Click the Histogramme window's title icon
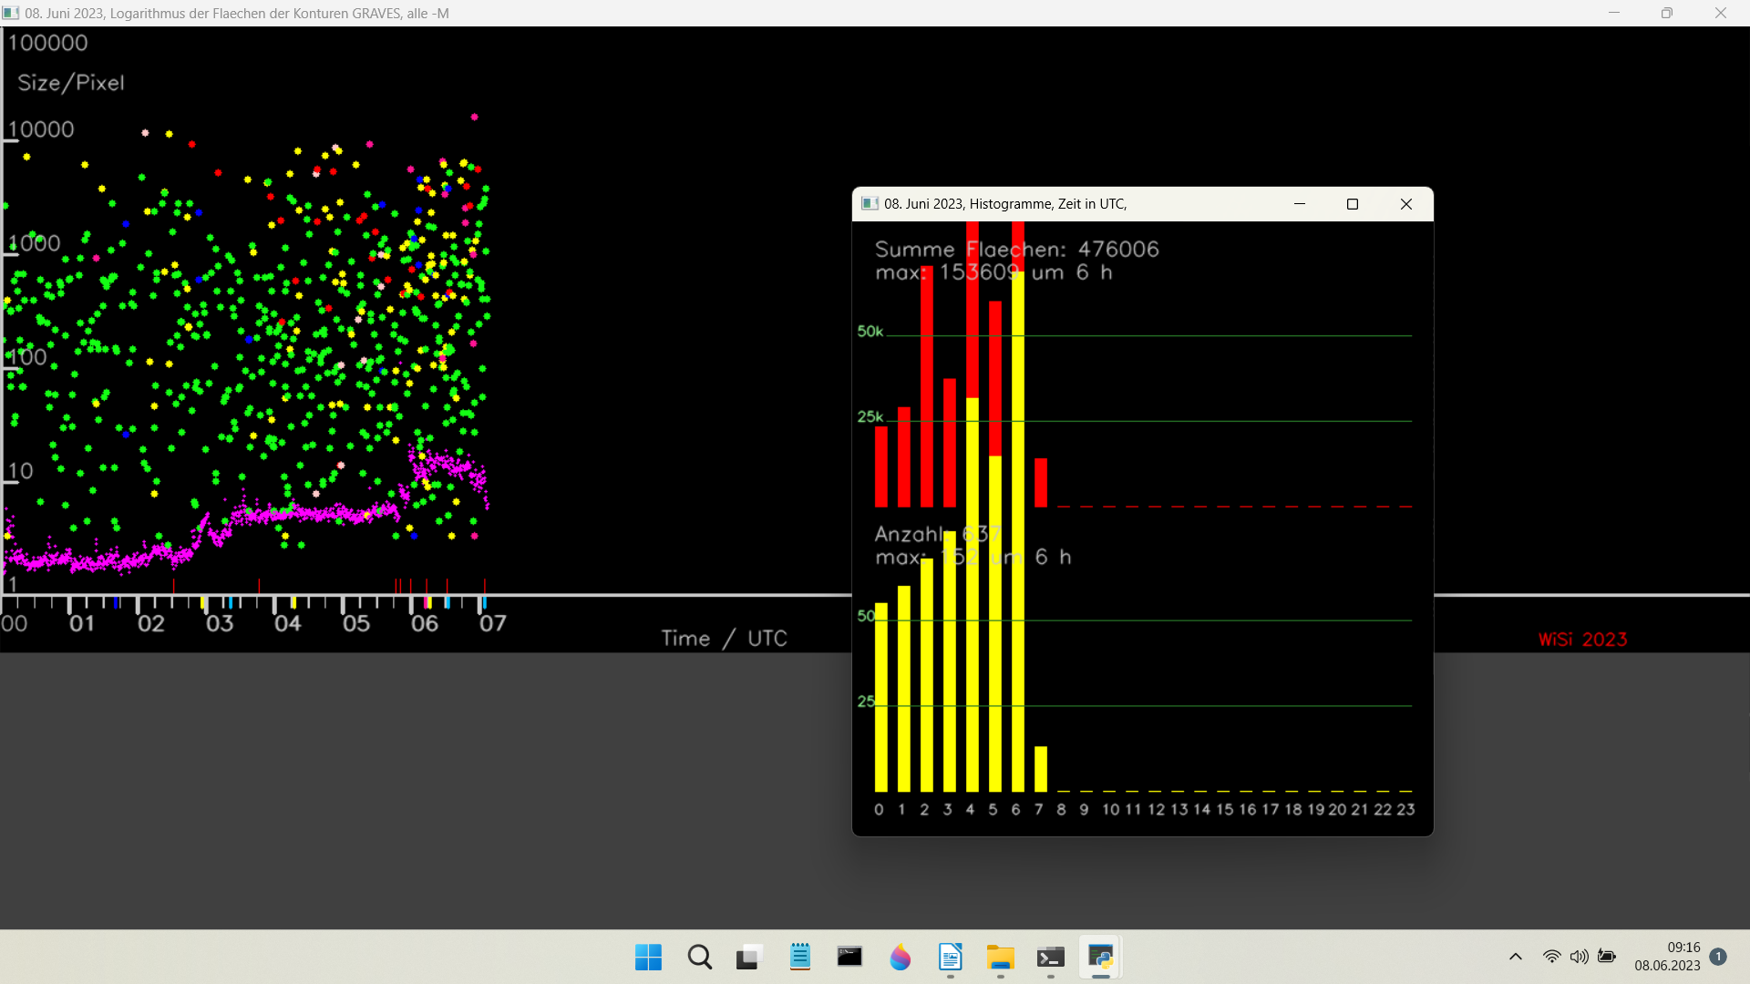This screenshot has width=1750, height=984. [x=870, y=204]
